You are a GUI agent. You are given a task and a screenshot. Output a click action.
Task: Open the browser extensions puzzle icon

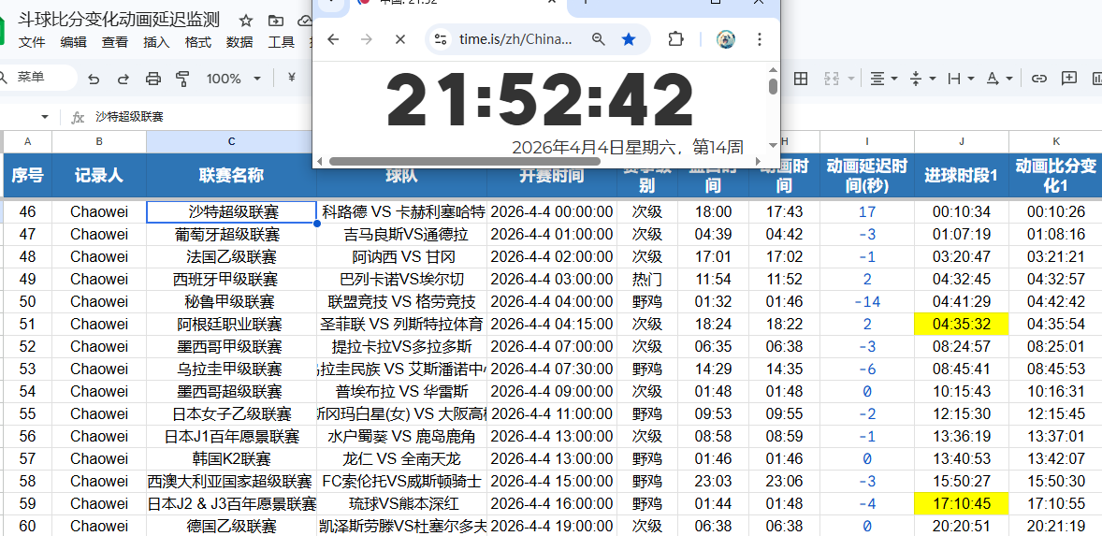675,39
